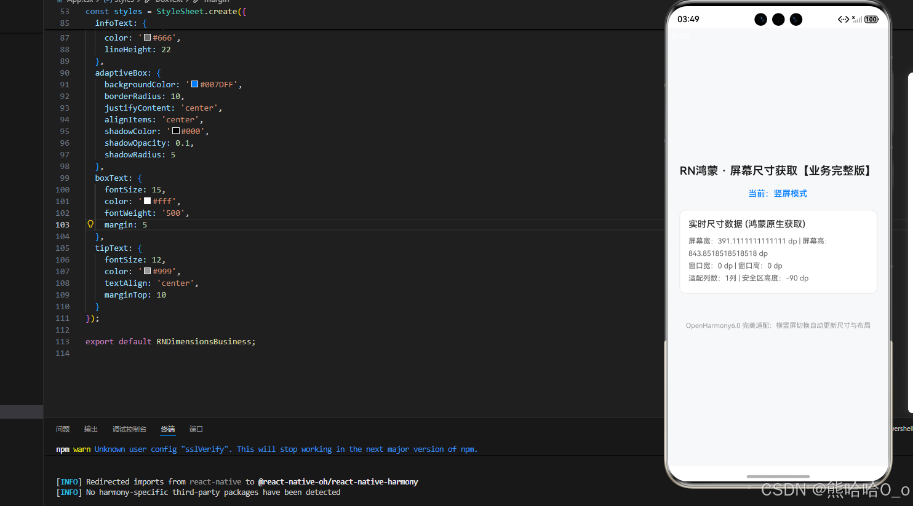Click line number 105 in the gutter
Screen dimensions: 913x506
click(63, 248)
